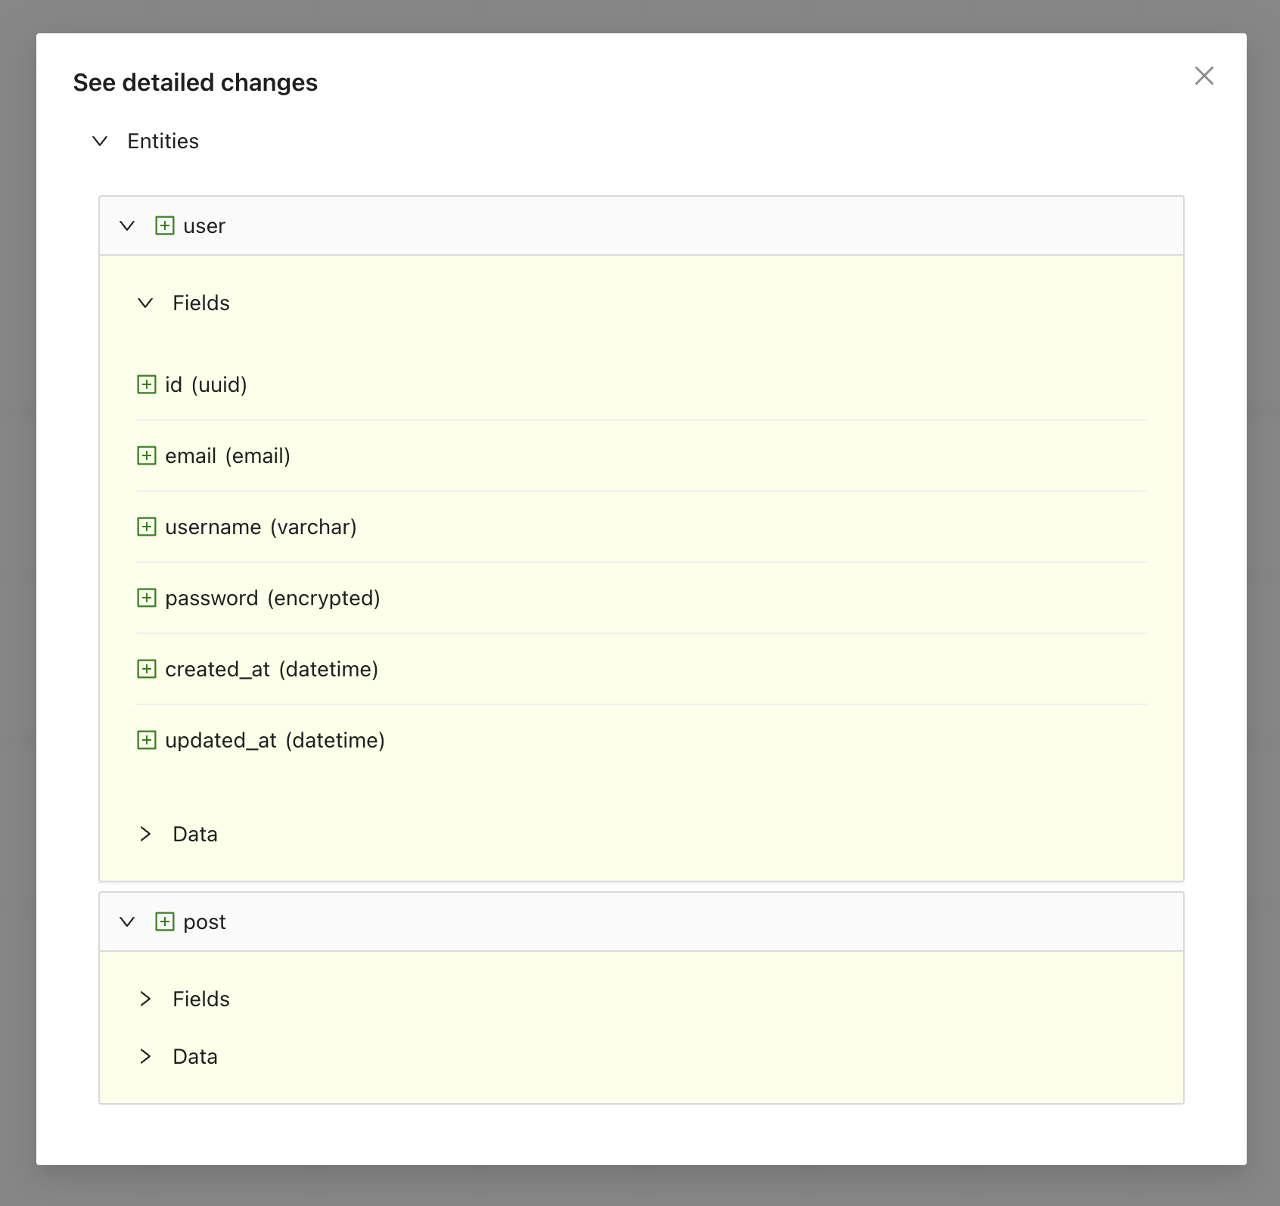Click the added icon next to id (uuid)

146,385
